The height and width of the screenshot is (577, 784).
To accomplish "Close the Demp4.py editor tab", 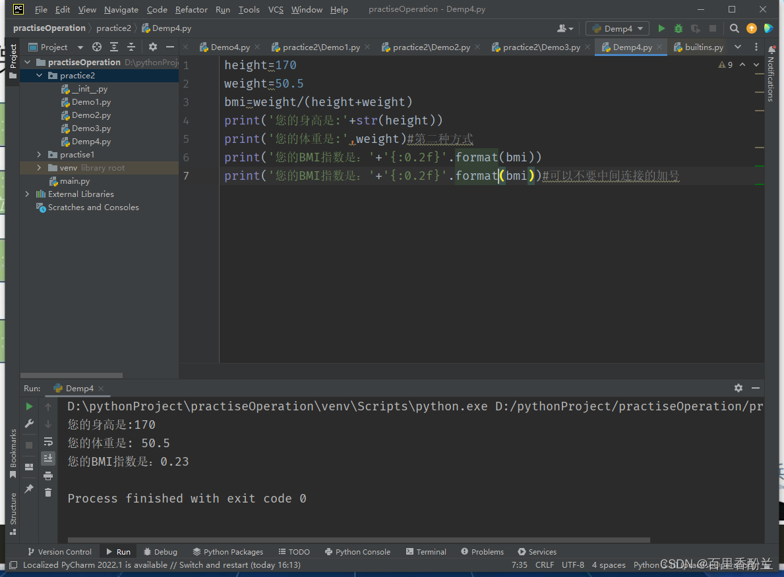I will (x=659, y=47).
